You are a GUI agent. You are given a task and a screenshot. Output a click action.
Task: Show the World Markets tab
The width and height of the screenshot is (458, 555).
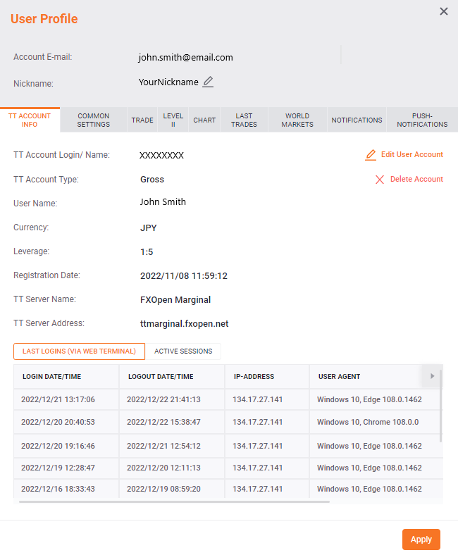click(x=297, y=120)
